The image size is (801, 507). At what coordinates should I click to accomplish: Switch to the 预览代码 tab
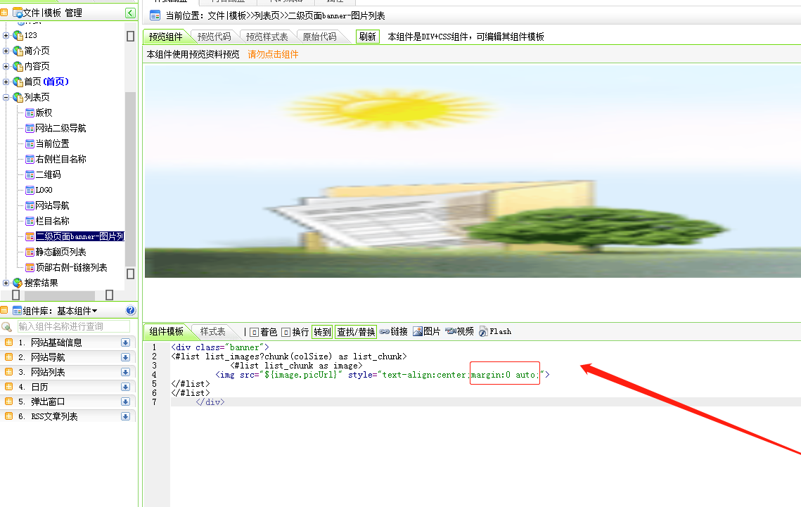[x=214, y=37]
